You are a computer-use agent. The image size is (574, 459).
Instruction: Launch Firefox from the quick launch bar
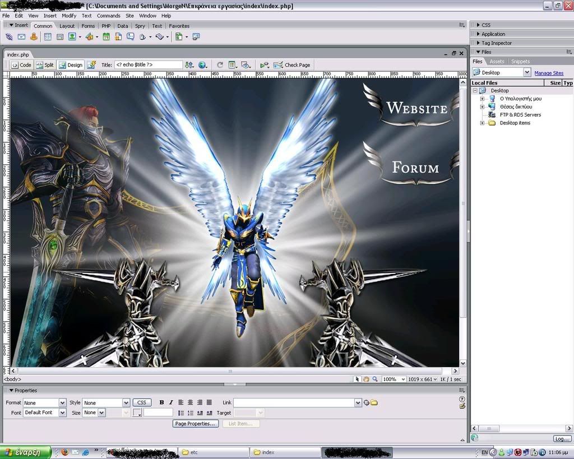click(65, 452)
